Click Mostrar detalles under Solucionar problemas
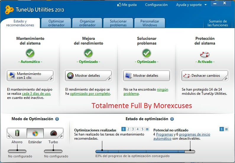This screenshot has width=235, height=163. tap(147, 76)
